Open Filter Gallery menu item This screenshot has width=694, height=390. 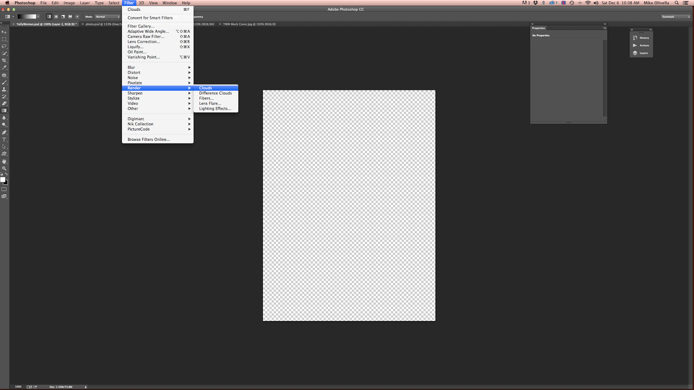(158, 26)
